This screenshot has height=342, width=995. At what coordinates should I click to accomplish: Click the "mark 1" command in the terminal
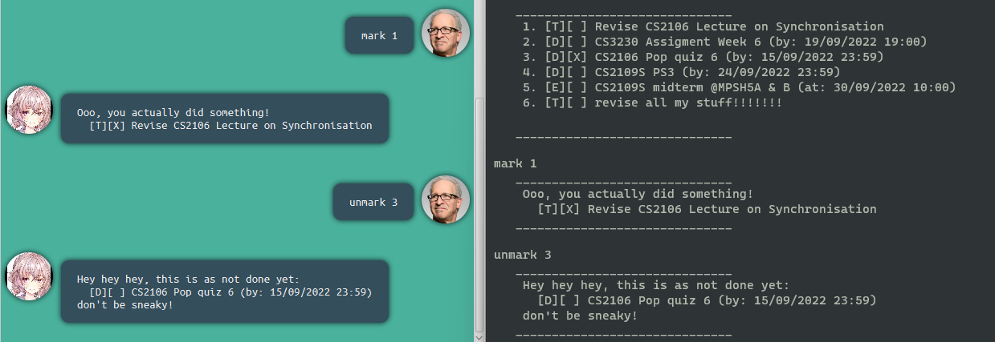click(x=515, y=163)
